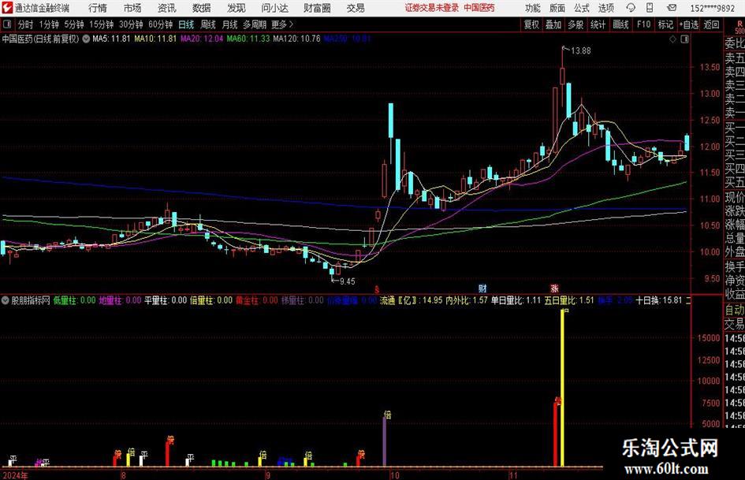Screen dimensions: 745x480
Task: Open the 版面 menu
Action: click(557, 8)
